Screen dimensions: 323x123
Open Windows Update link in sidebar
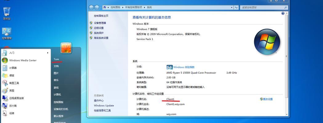tap(104, 105)
